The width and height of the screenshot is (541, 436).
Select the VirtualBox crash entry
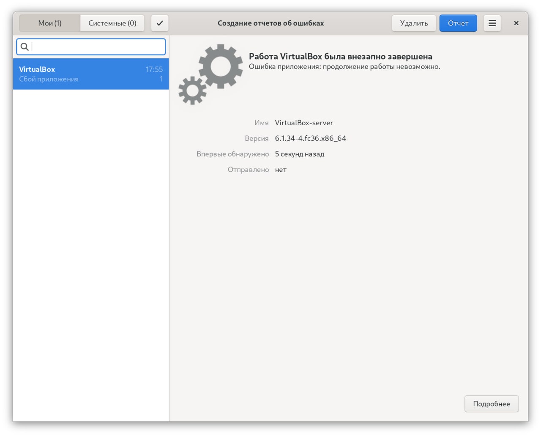(x=91, y=74)
